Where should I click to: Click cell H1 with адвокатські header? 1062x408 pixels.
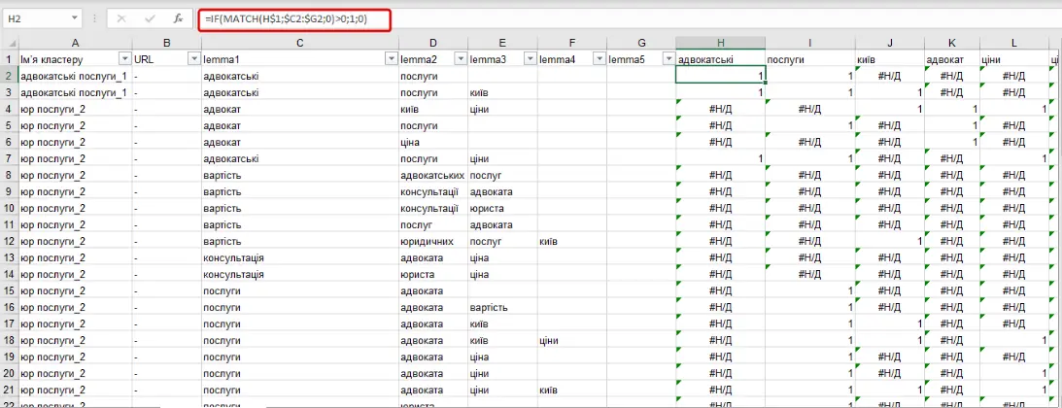[721, 59]
